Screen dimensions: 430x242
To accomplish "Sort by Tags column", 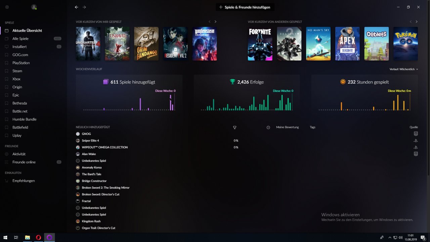I will coord(312,127).
